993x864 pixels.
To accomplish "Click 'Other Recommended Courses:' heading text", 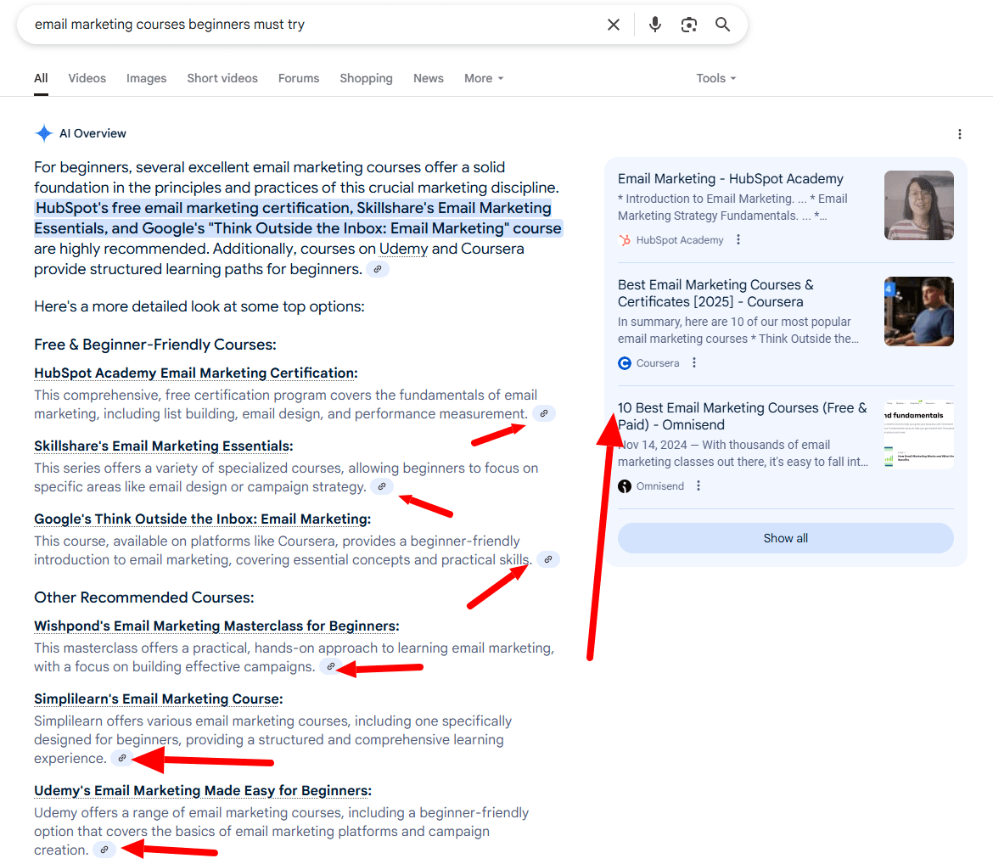I will coord(143,598).
